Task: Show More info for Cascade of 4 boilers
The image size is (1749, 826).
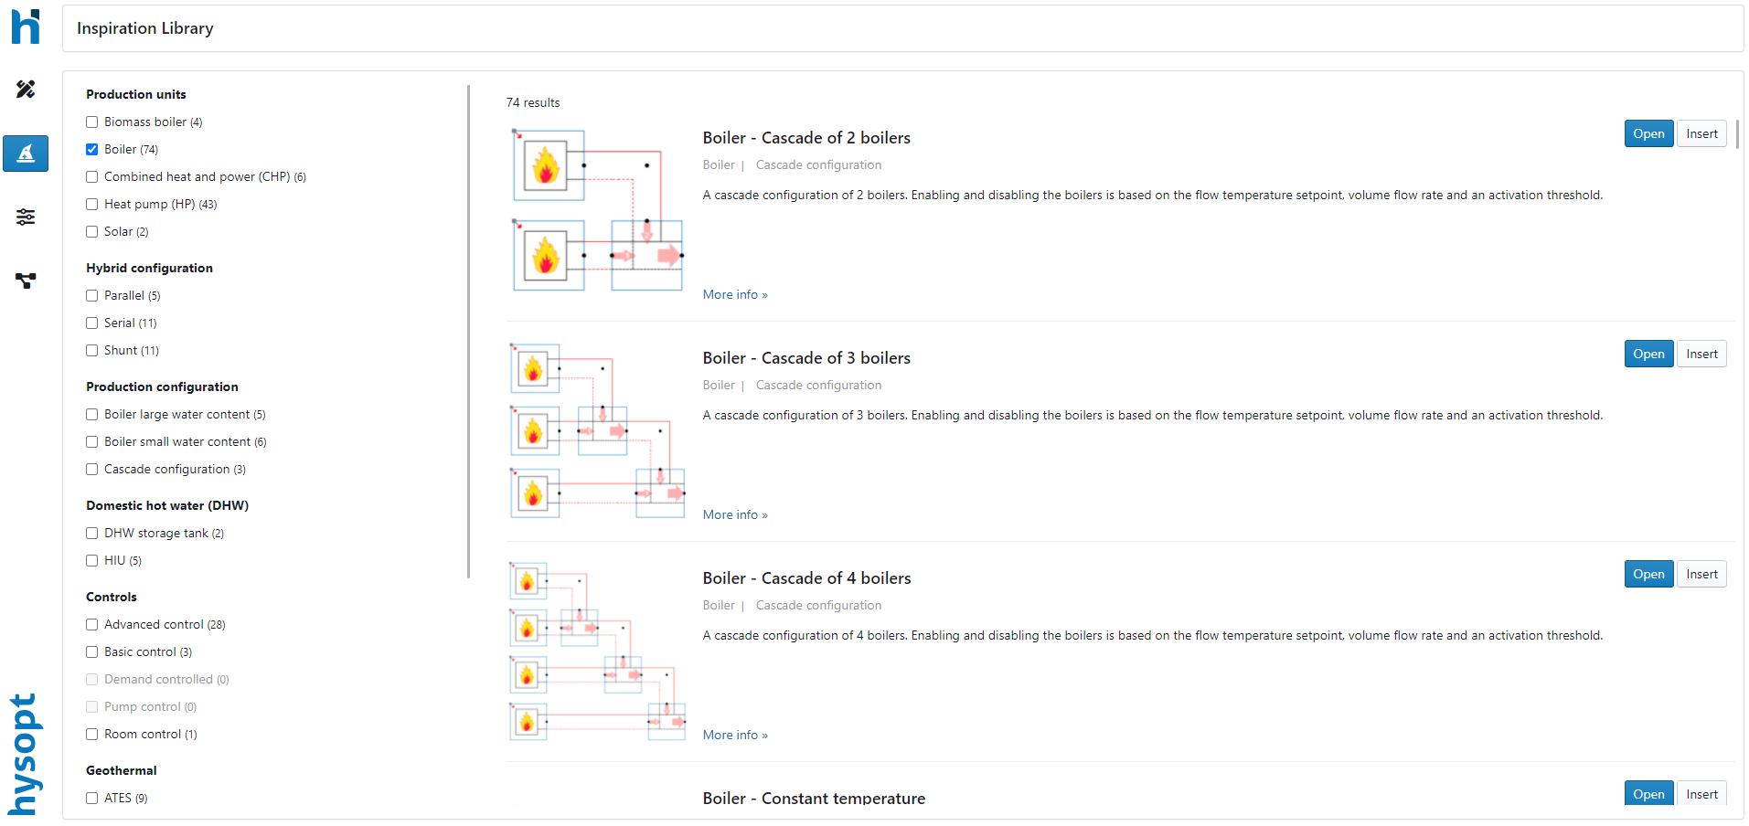Action: coord(734,736)
